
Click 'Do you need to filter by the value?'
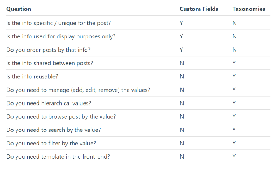click(51, 144)
